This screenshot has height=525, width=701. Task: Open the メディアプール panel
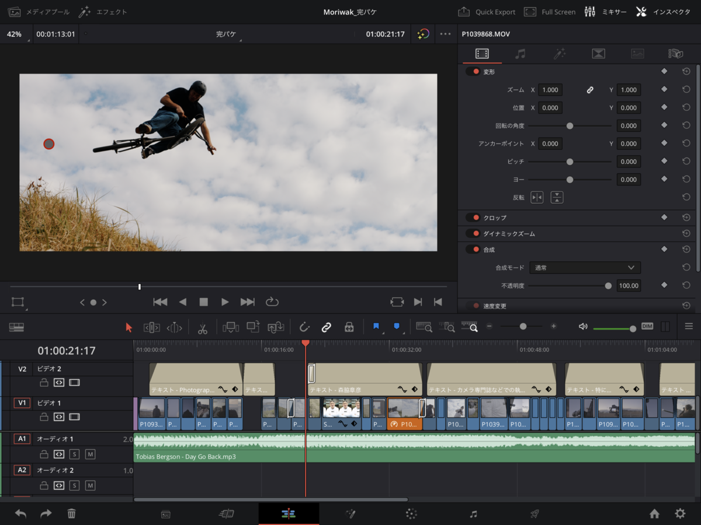point(39,12)
